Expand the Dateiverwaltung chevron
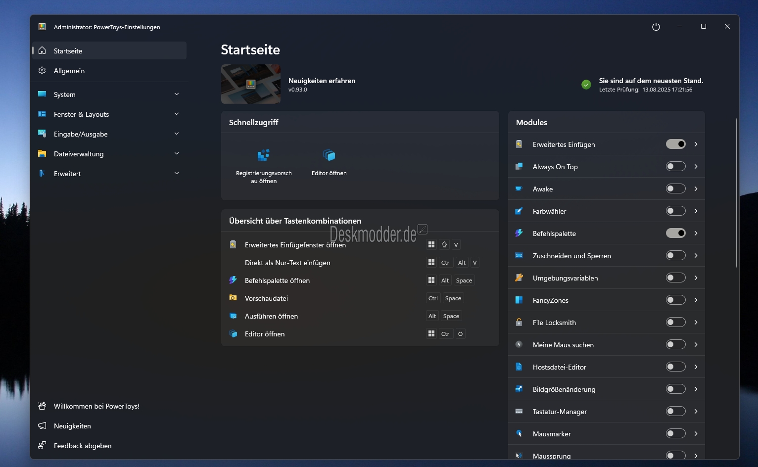The height and width of the screenshot is (467, 758). [x=177, y=153]
